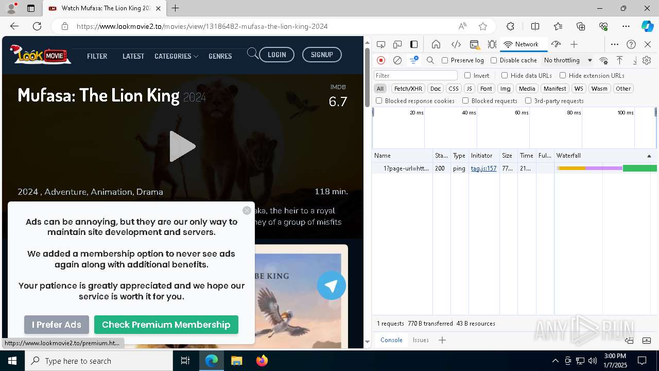The width and height of the screenshot is (659, 371).
Task: Open Edge Copilot icon
Action: [647, 26]
